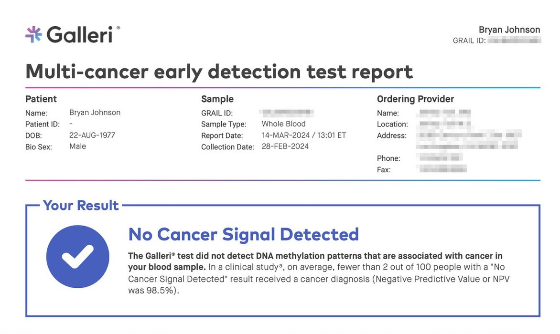Click the DOB value 22-AUG-1977

pyautogui.click(x=92, y=135)
